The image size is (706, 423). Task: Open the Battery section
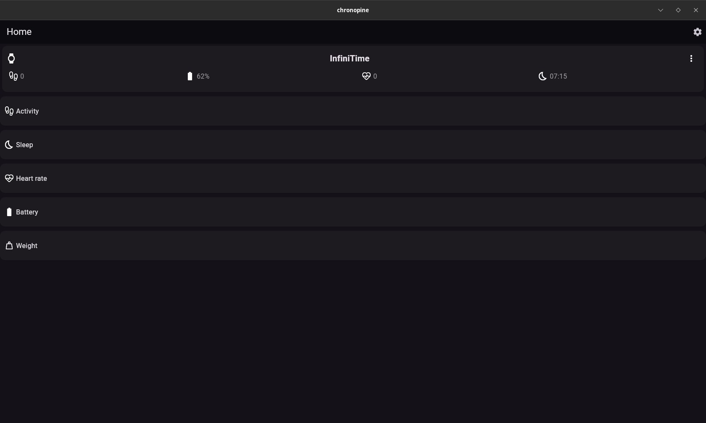point(353,212)
